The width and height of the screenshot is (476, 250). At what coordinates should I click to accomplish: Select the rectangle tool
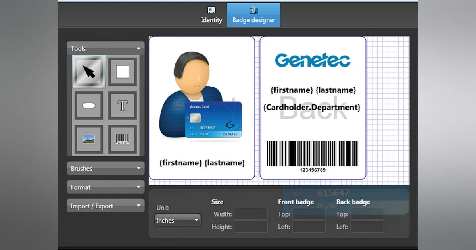coord(123,71)
